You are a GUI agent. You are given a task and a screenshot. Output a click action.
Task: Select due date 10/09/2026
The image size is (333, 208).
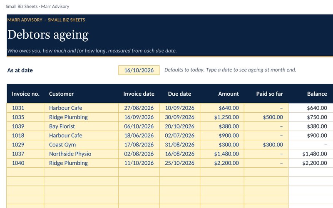click(x=180, y=108)
